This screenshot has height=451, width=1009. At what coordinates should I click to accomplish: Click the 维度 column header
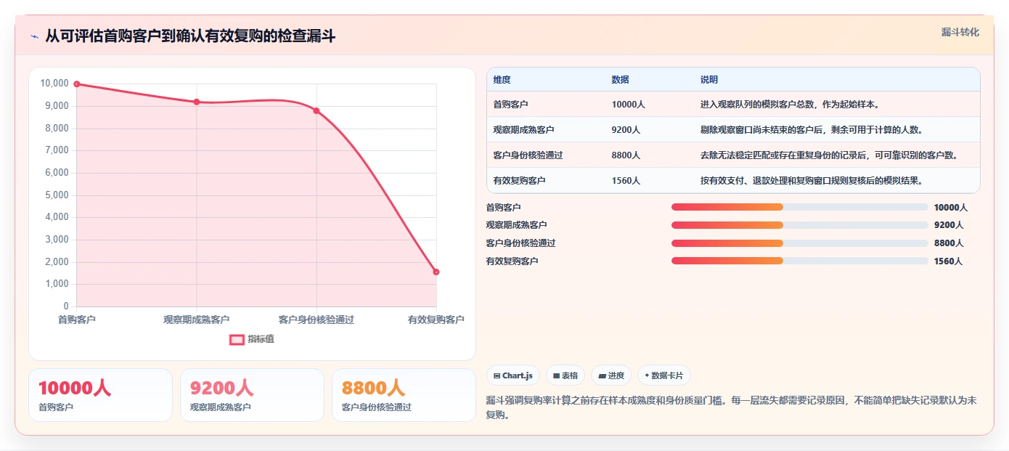point(502,80)
